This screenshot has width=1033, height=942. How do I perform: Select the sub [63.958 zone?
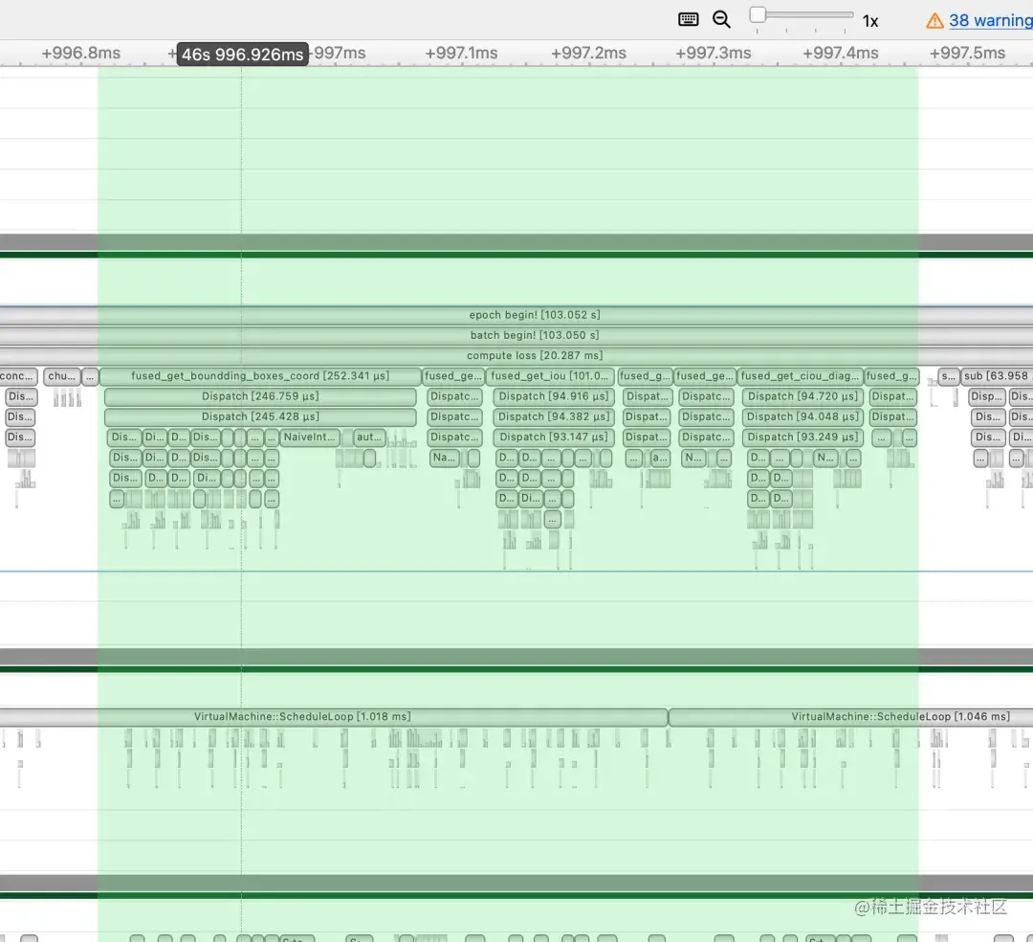(997, 376)
